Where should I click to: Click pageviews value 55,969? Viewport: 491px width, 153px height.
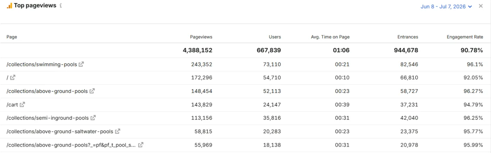click(203, 145)
